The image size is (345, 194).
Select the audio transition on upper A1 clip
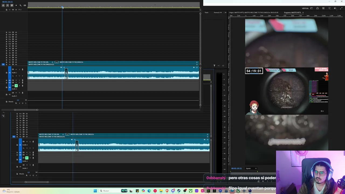click(x=66, y=73)
